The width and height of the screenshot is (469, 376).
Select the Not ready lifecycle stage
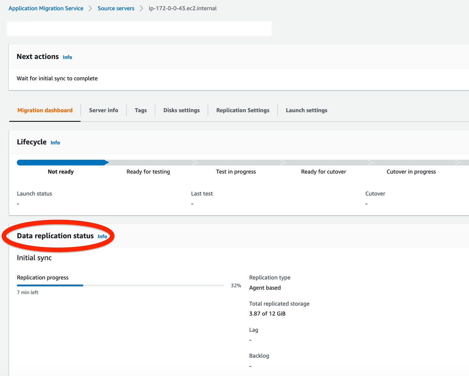(x=61, y=171)
